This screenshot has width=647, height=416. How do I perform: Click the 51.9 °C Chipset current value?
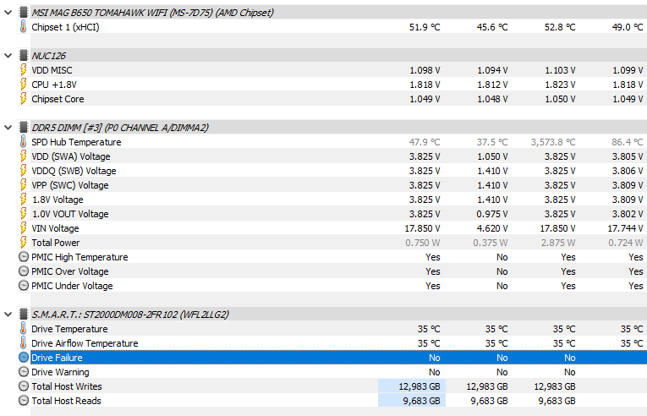pyautogui.click(x=425, y=27)
